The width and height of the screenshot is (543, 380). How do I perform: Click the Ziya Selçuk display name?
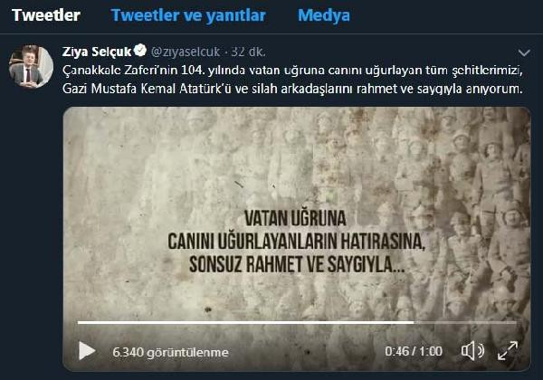pyautogui.click(x=97, y=52)
